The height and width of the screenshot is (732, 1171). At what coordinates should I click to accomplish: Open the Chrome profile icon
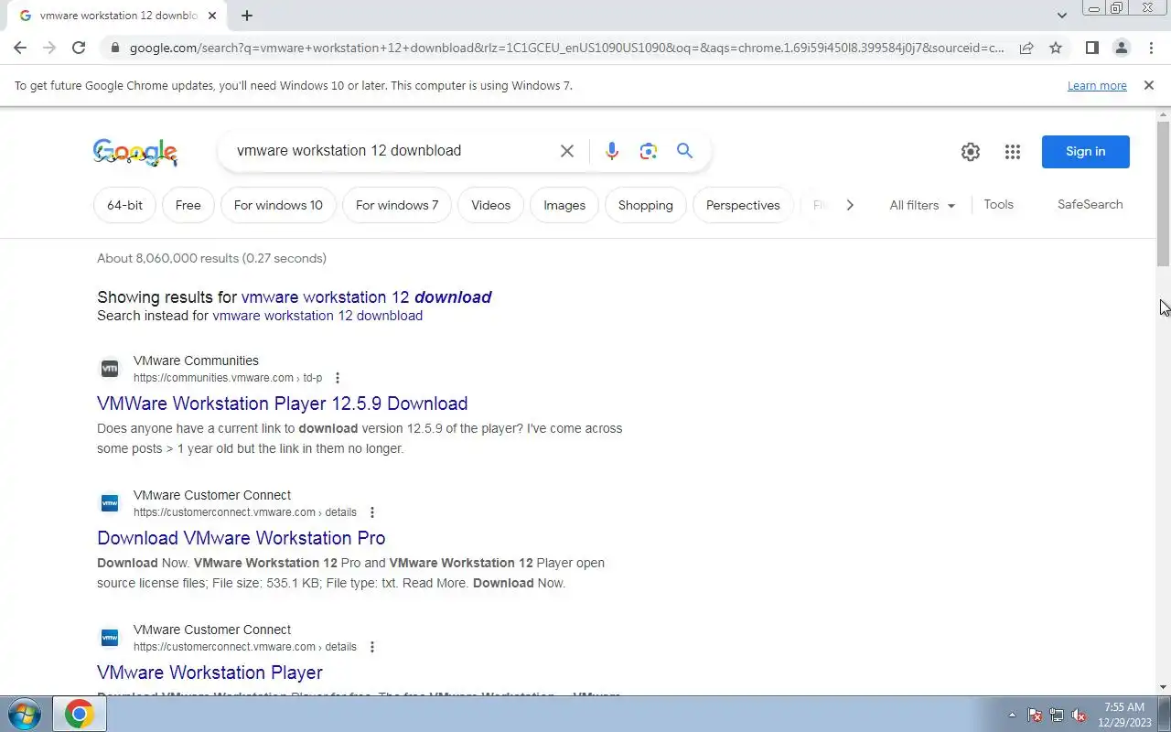[x=1121, y=48]
